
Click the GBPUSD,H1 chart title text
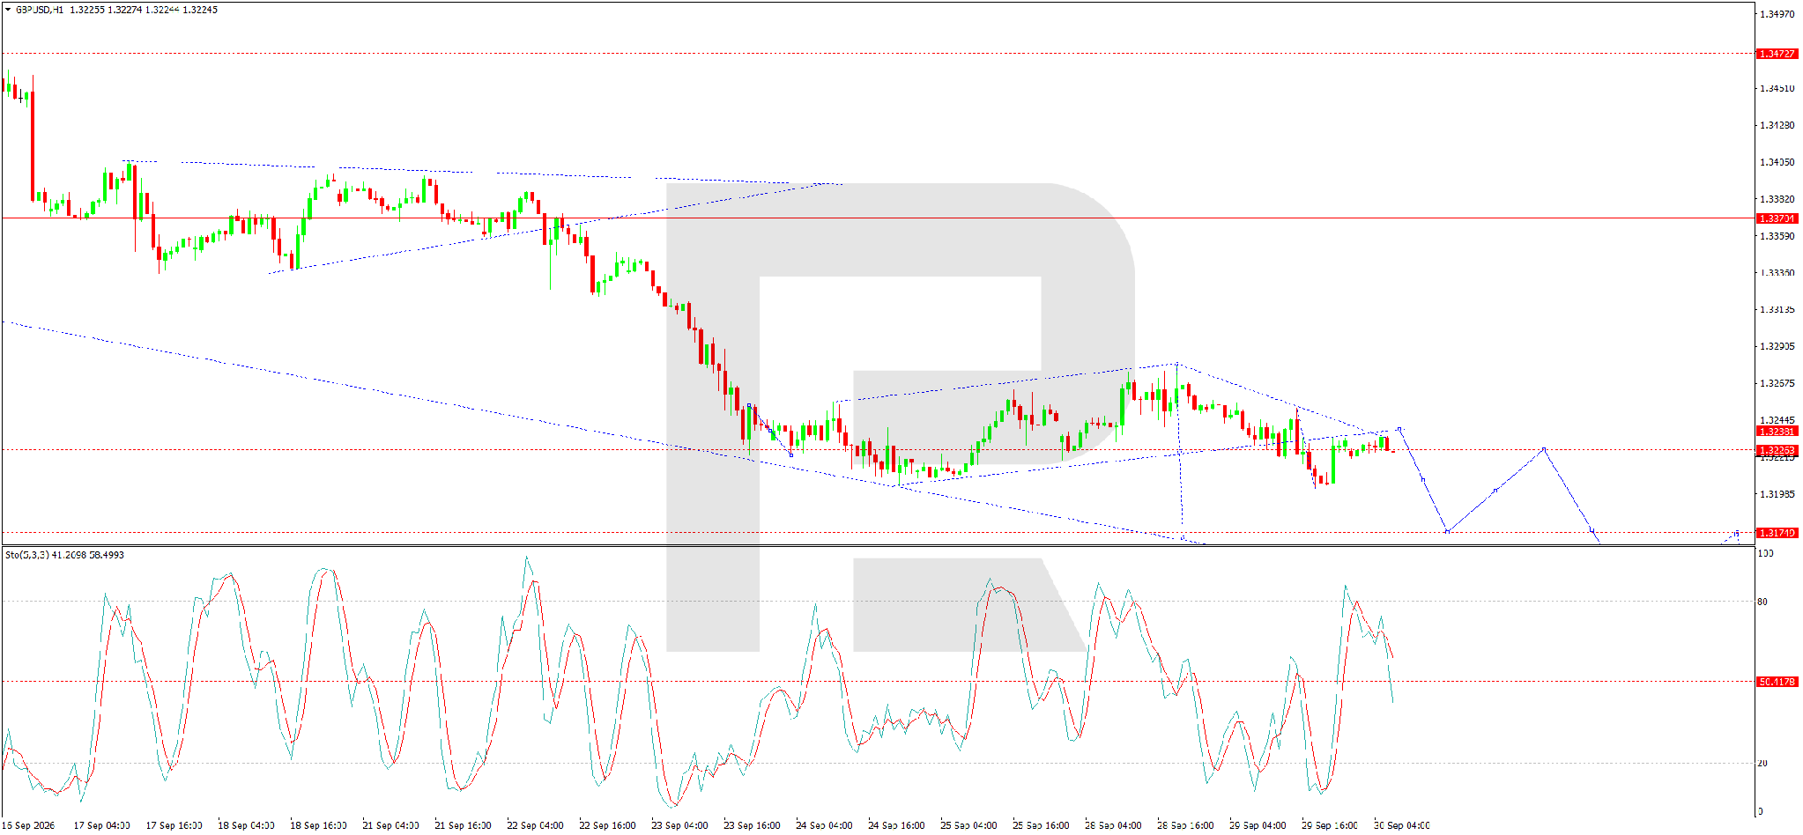click(x=39, y=10)
